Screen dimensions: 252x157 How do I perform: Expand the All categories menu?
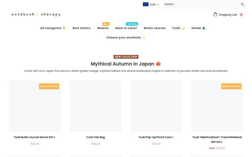tap(53, 28)
